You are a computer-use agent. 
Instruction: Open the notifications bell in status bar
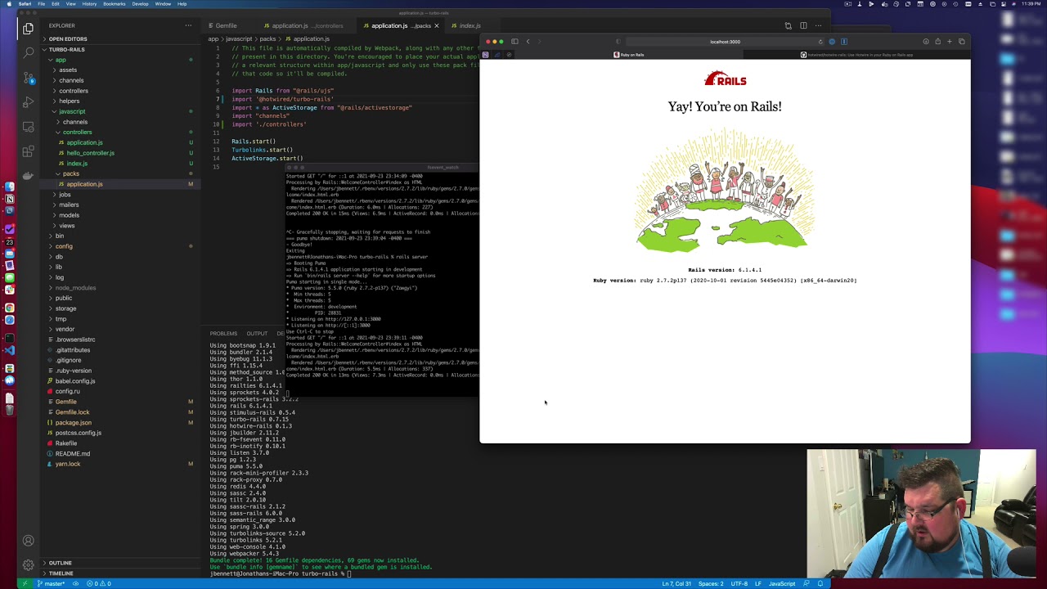820,584
